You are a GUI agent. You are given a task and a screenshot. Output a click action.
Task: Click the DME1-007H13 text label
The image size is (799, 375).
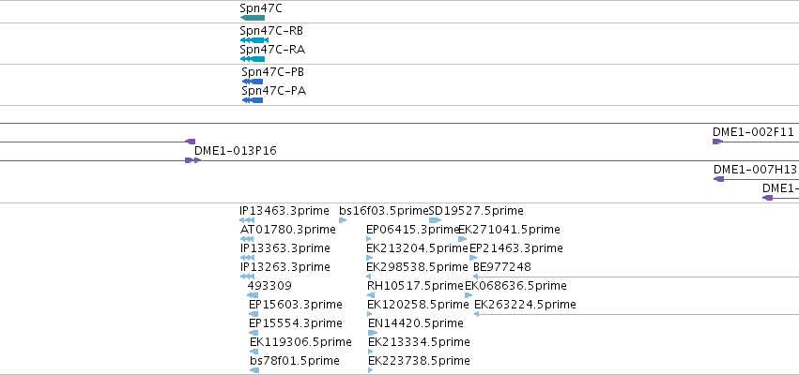coord(755,170)
